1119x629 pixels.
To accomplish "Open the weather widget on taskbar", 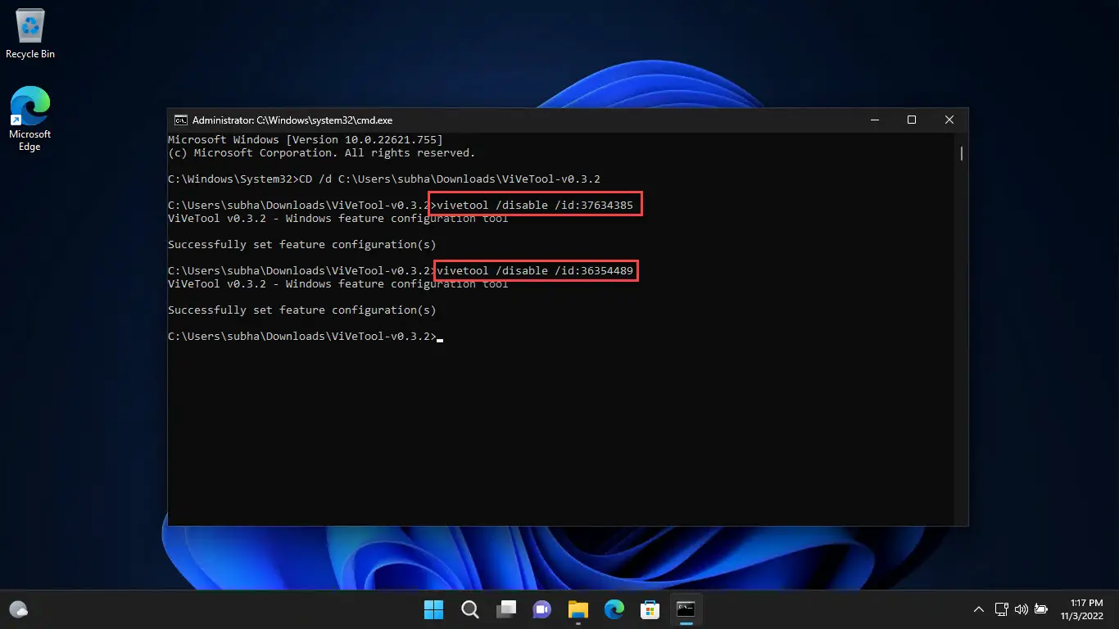I will 18,609.
